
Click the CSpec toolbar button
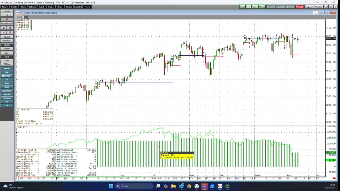[69, 7]
